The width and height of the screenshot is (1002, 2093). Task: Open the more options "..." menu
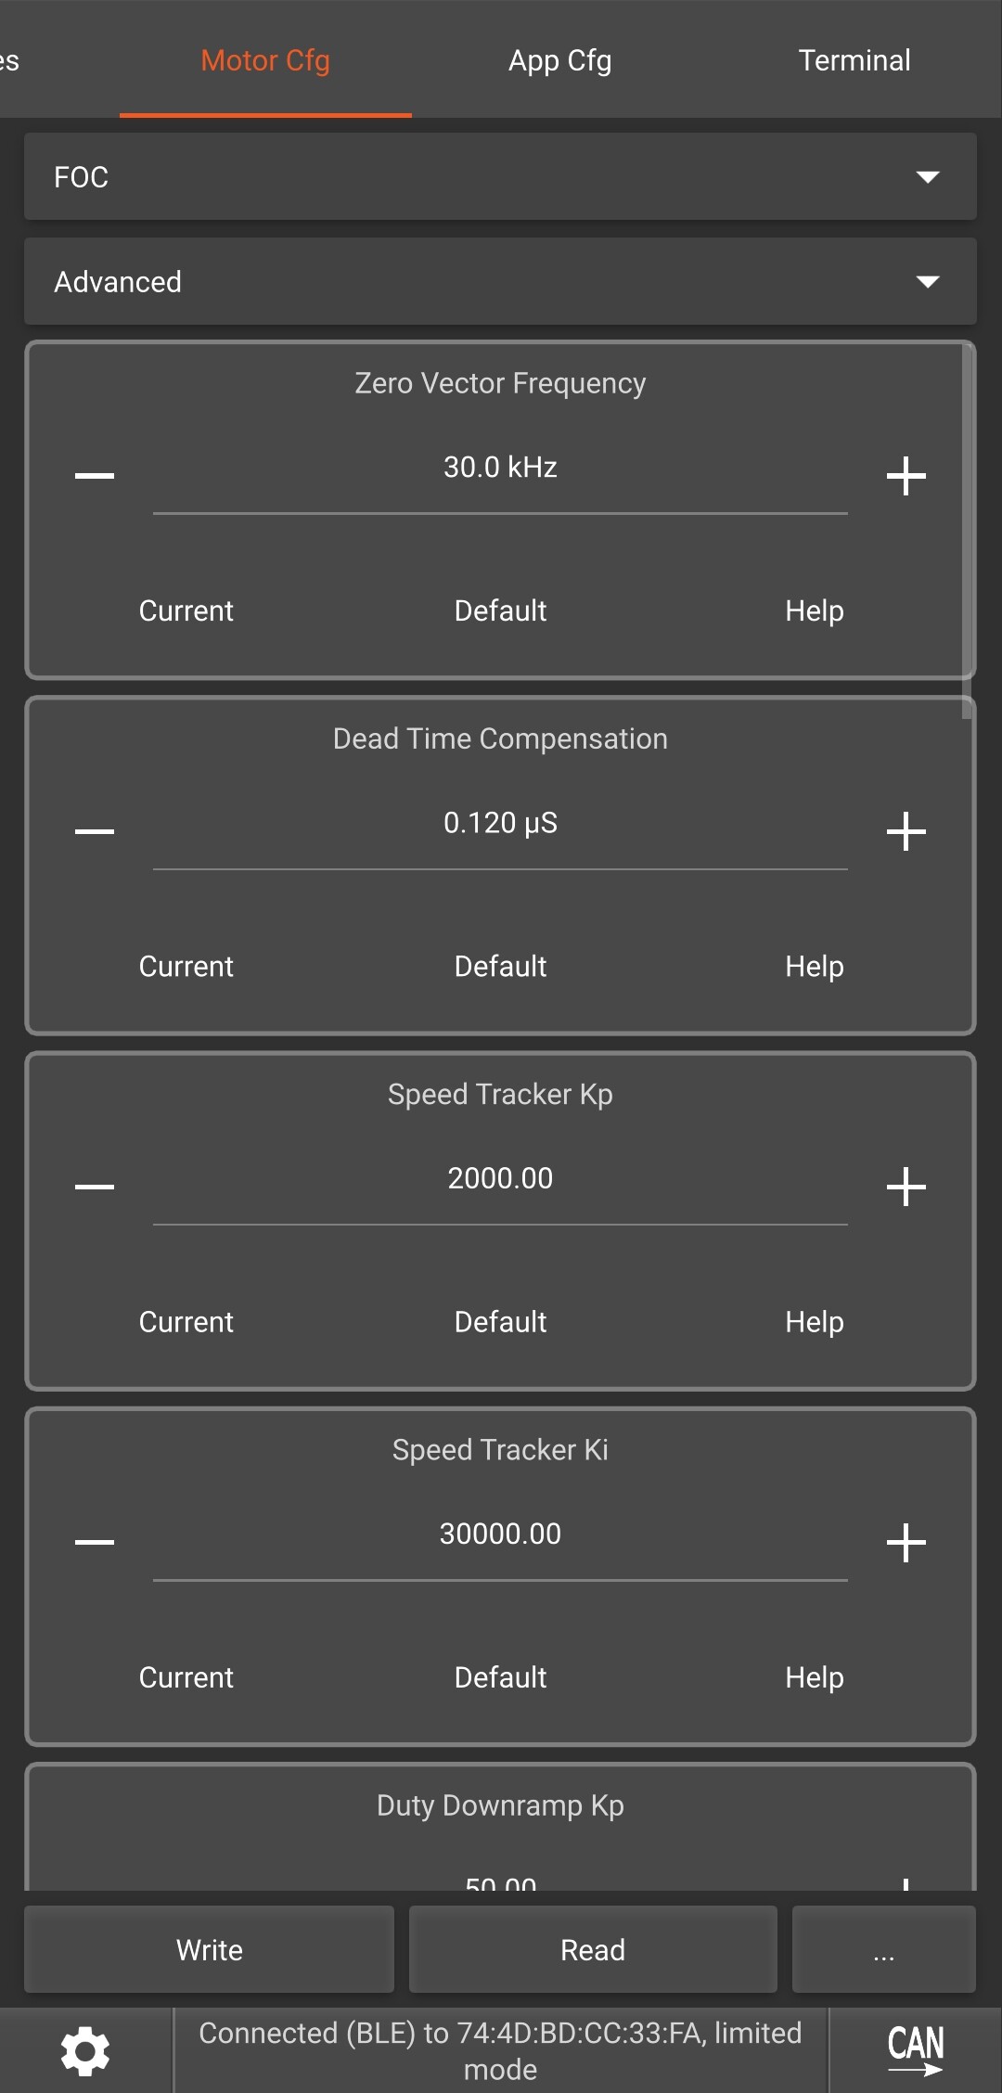[883, 1949]
